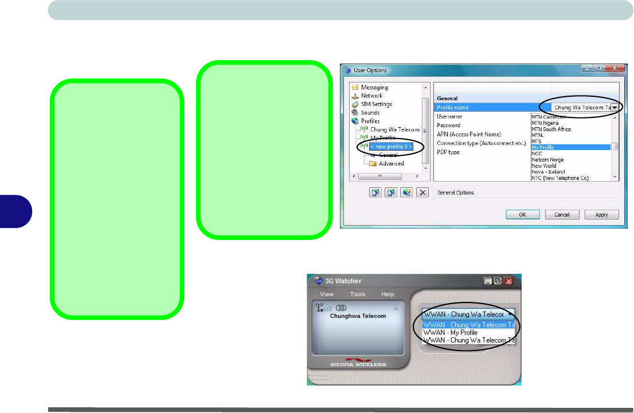
Task: Click the globe profile toolbar icon below the tree
Action: [406, 192]
